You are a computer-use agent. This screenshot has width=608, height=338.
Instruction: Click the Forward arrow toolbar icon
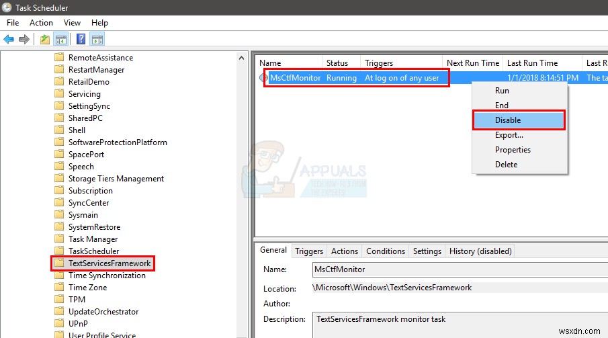click(24, 39)
